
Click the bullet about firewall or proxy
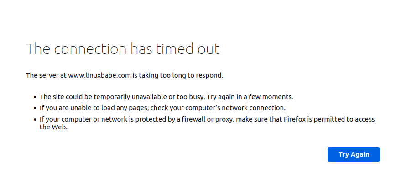207,119
